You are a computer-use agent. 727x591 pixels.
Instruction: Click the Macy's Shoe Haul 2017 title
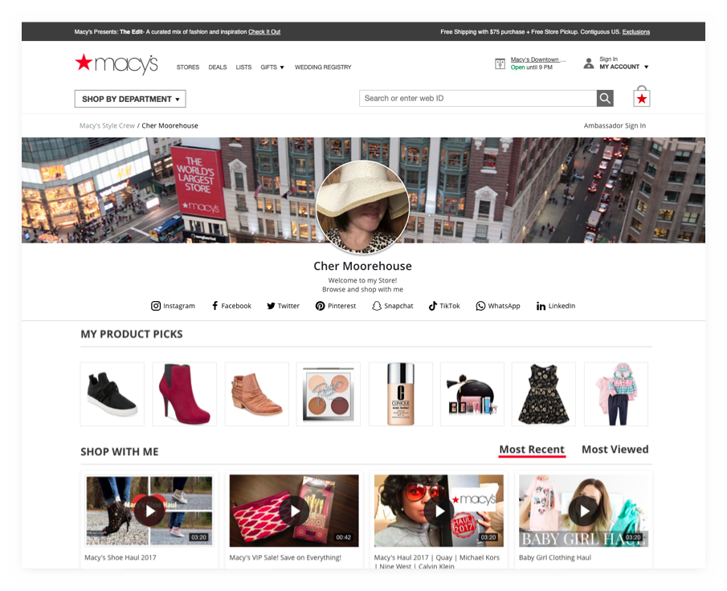(120, 557)
